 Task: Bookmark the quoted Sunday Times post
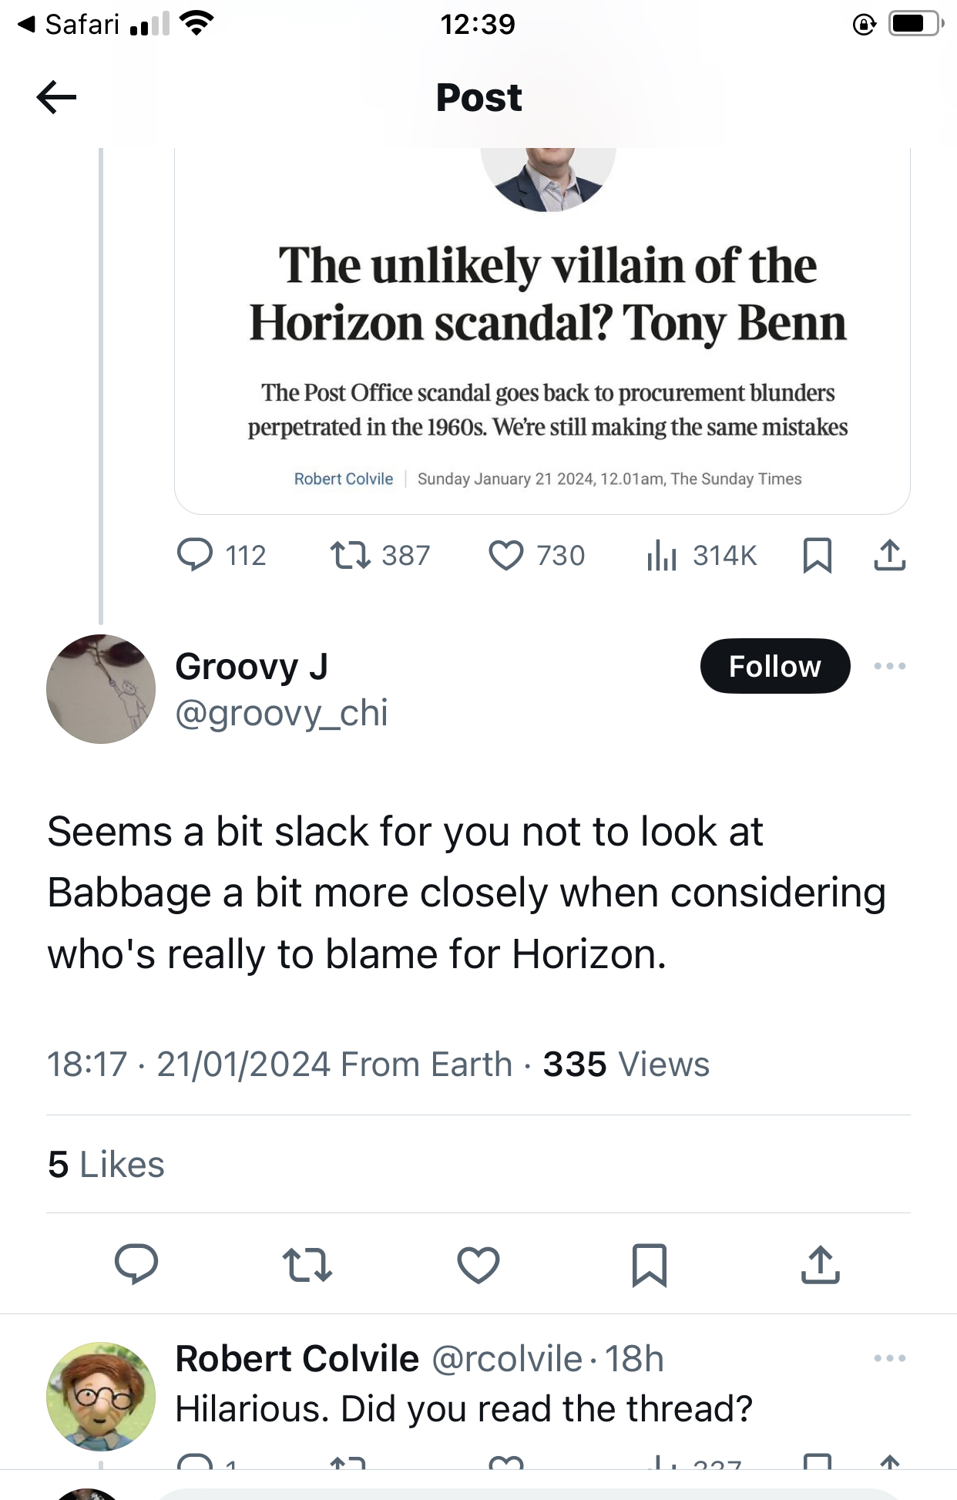(817, 555)
